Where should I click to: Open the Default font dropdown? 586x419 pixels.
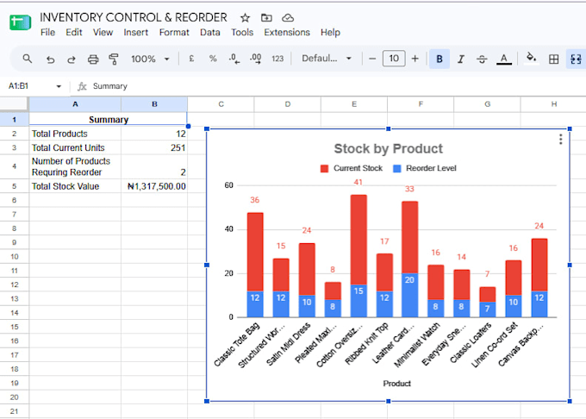[x=327, y=59]
